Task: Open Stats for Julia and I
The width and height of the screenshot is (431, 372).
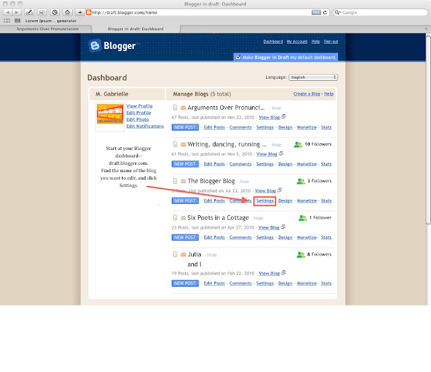Action: (x=326, y=283)
